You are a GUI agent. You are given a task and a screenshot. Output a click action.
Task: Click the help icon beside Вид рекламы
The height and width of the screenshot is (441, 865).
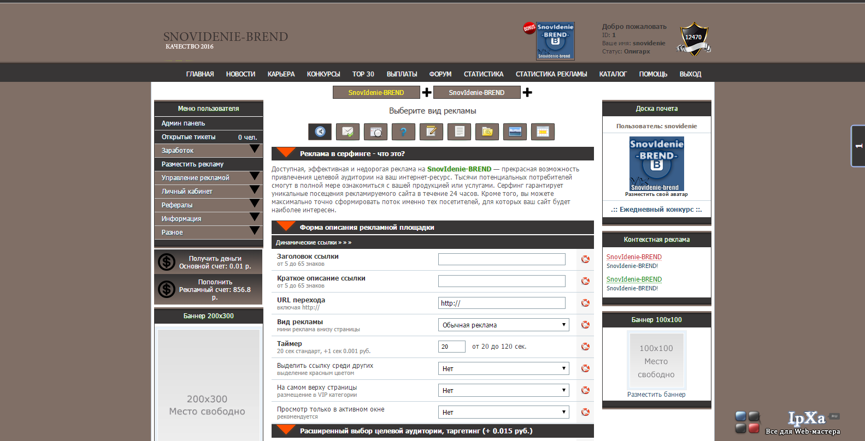(585, 325)
